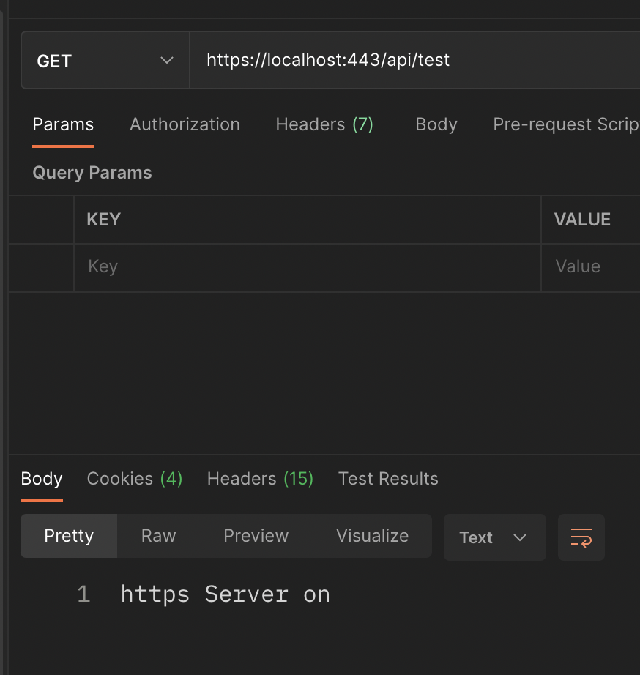Open the Authorization tab
640x675 pixels.
coord(185,124)
